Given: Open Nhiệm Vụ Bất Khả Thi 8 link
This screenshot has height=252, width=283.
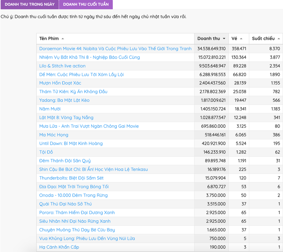Looking at the screenshot, I should (89, 57).
